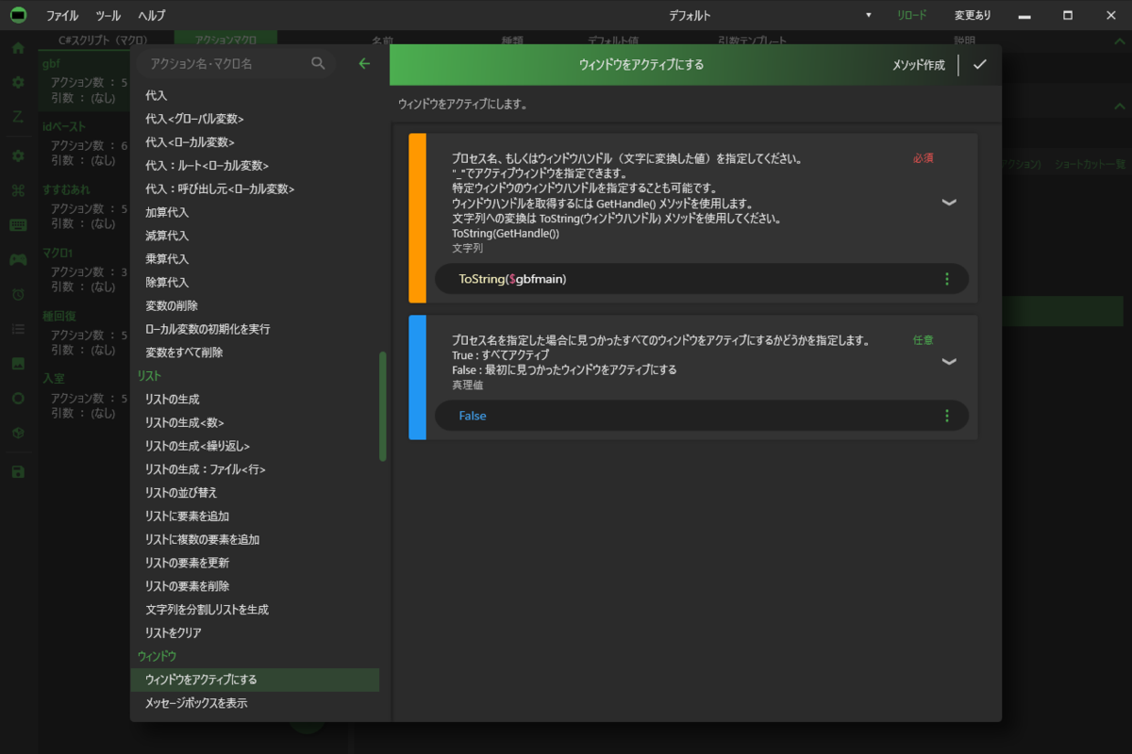Screen dimensions: 1132x754
Task: Switch to the C#スクリプト（マクロ）tab
Action: point(106,41)
